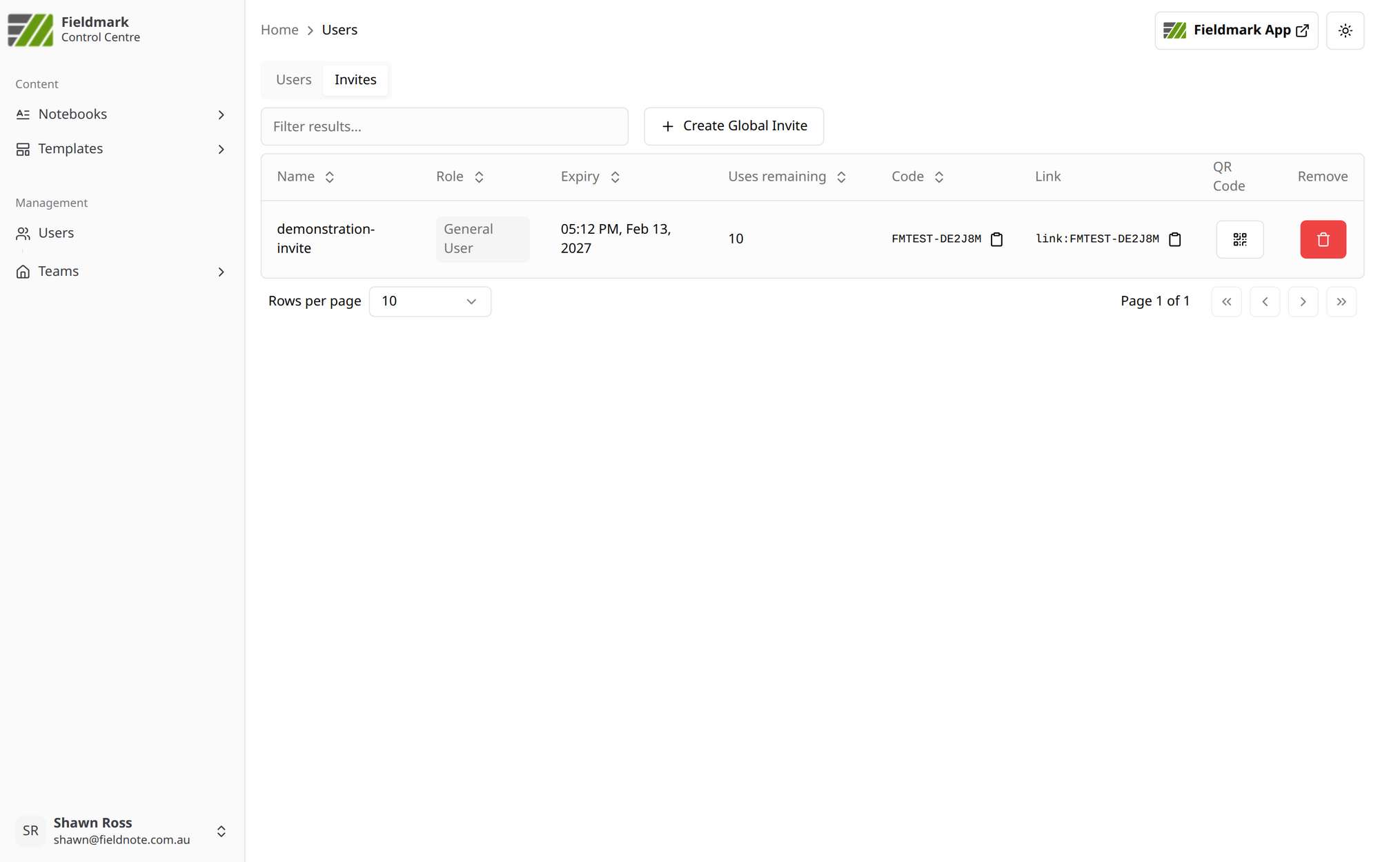Viewport: 1380px width, 862px height.
Task: Sort invites by Expiry column
Action: (590, 177)
